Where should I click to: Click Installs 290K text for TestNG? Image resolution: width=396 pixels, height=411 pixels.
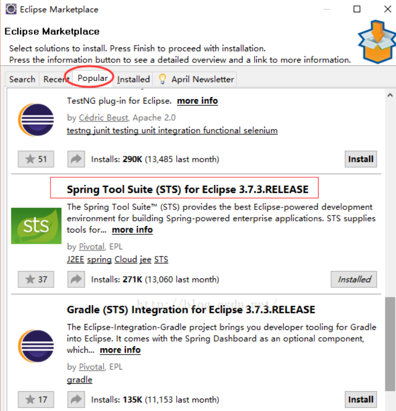click(155, 159)
